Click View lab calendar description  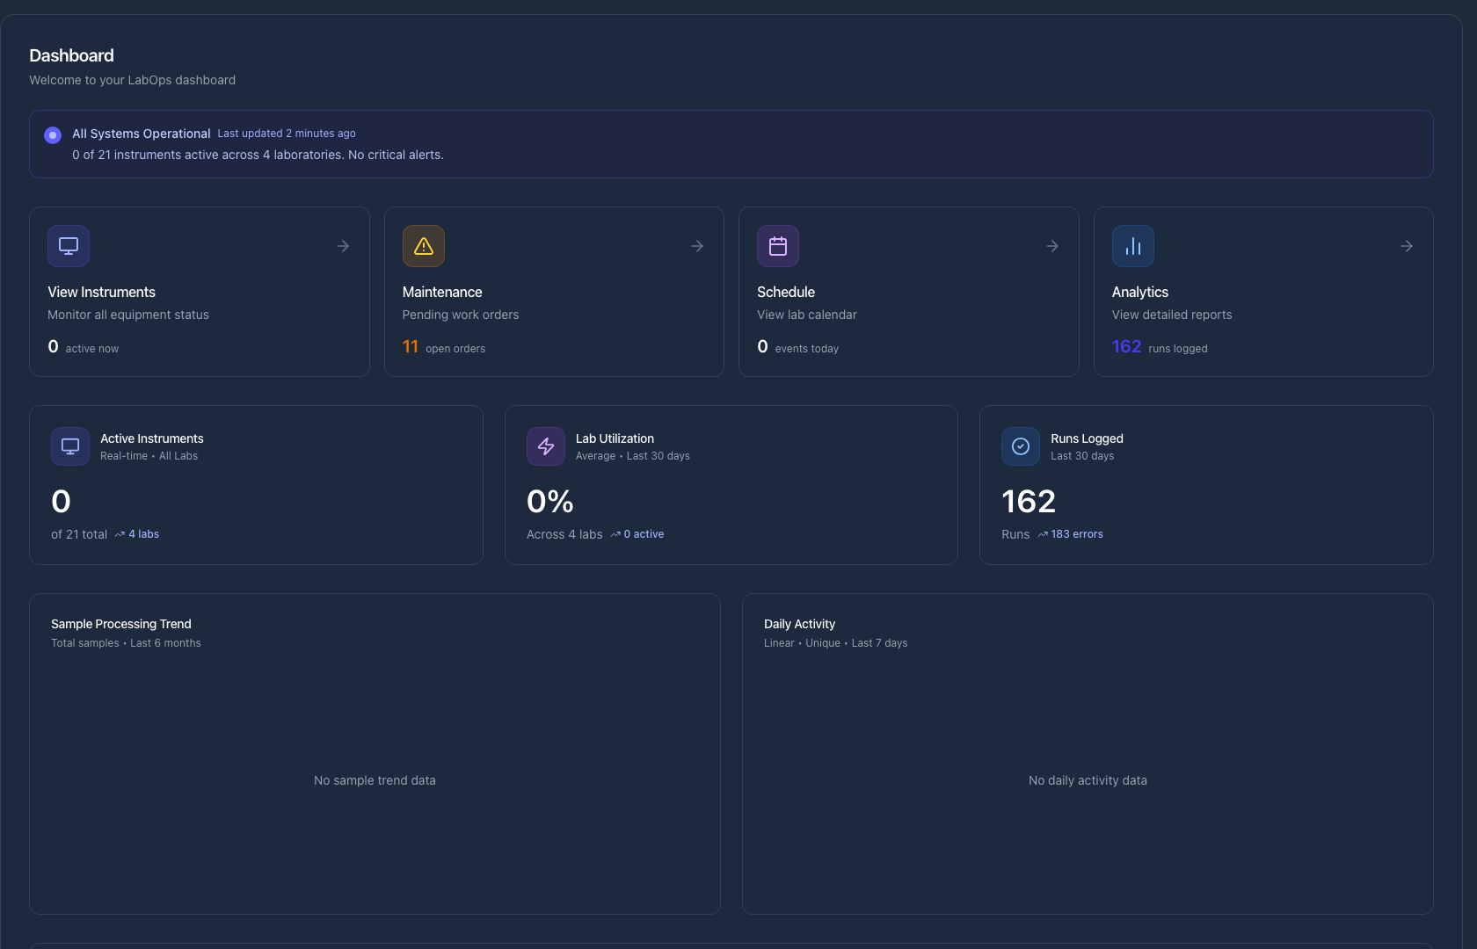pos(807,315)
